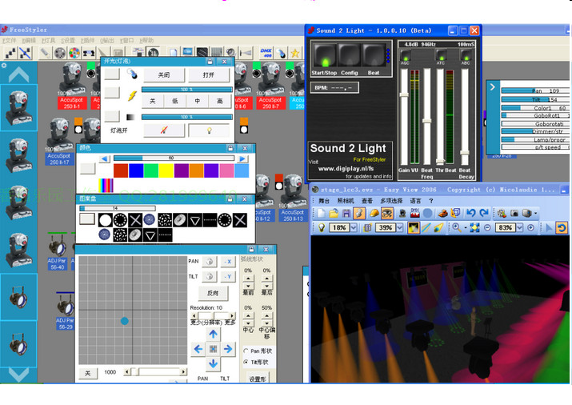Viewport: 572px width, 405px height.
Task: Open Config in Sound 2 Light
Action: [x=349, y=58]
